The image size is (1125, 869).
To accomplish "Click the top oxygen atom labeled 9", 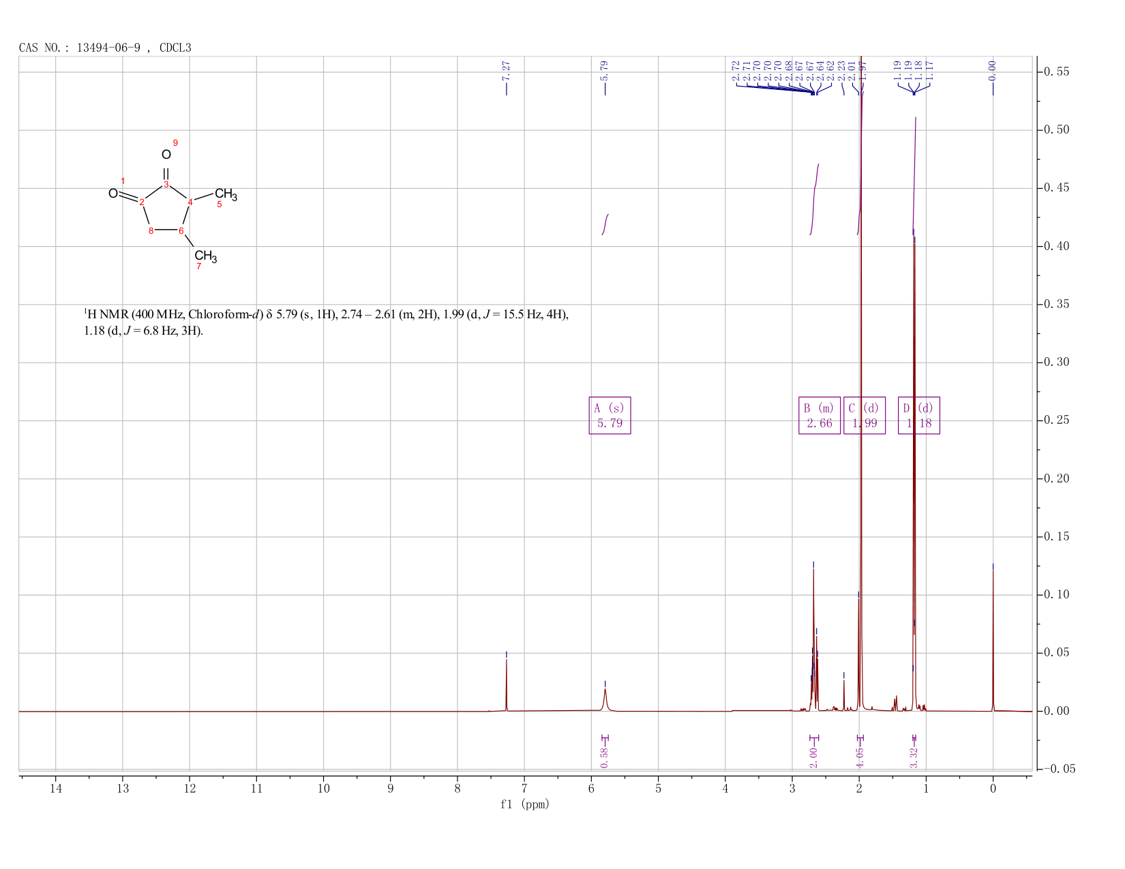I will coord(166,155).
